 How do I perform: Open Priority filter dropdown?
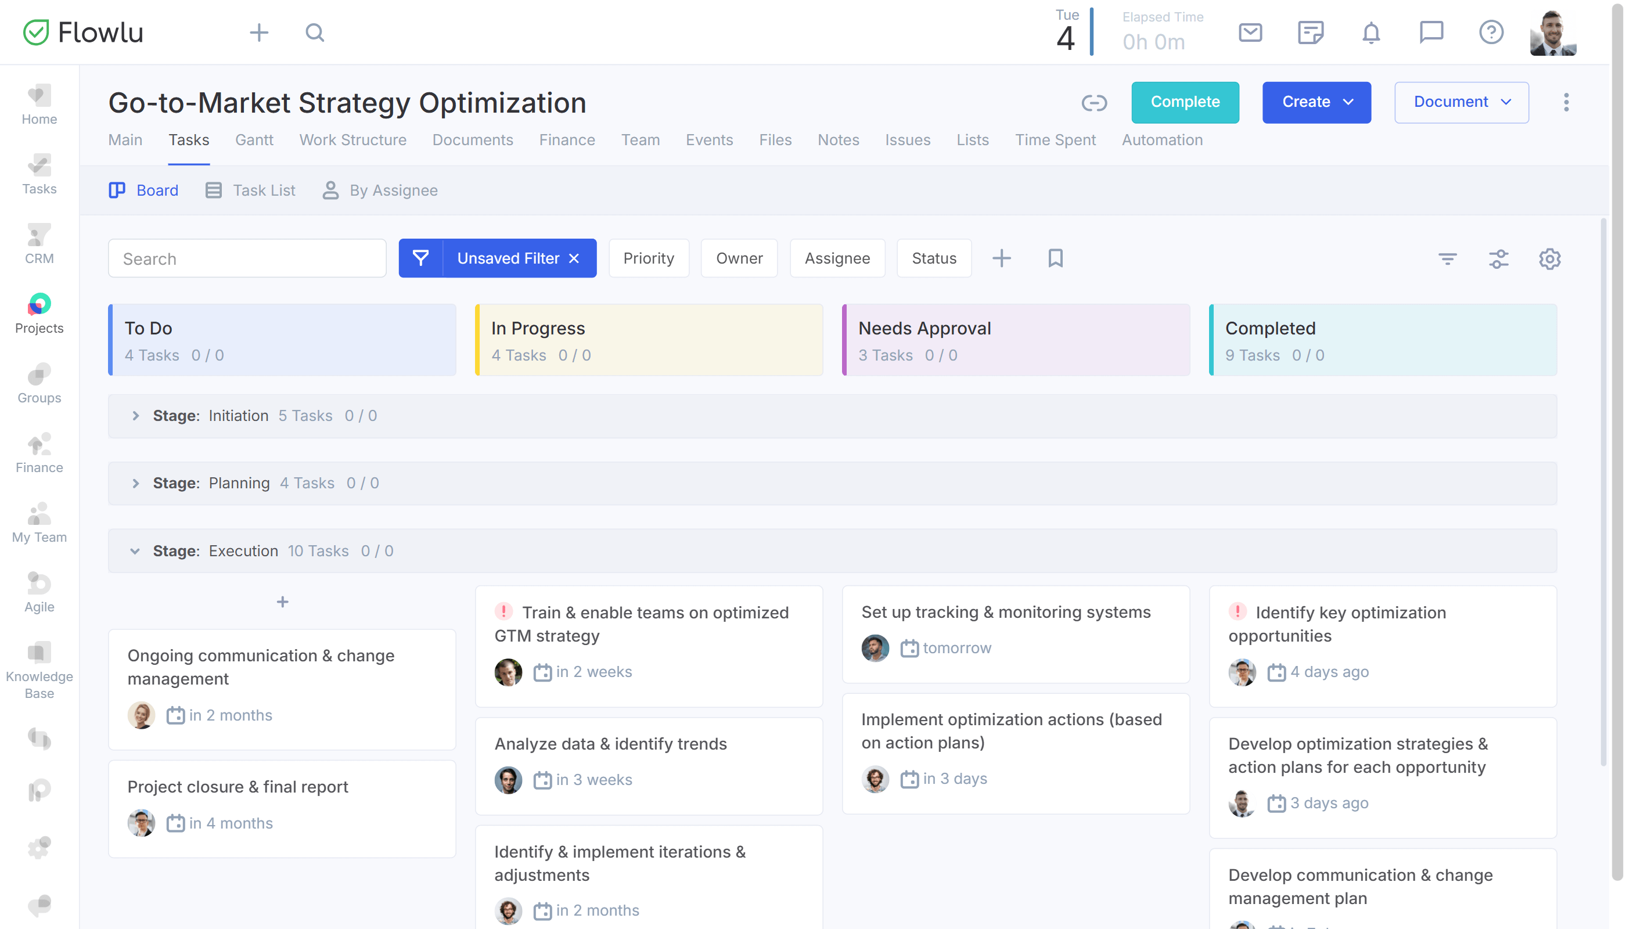click(x=648, y=258)
